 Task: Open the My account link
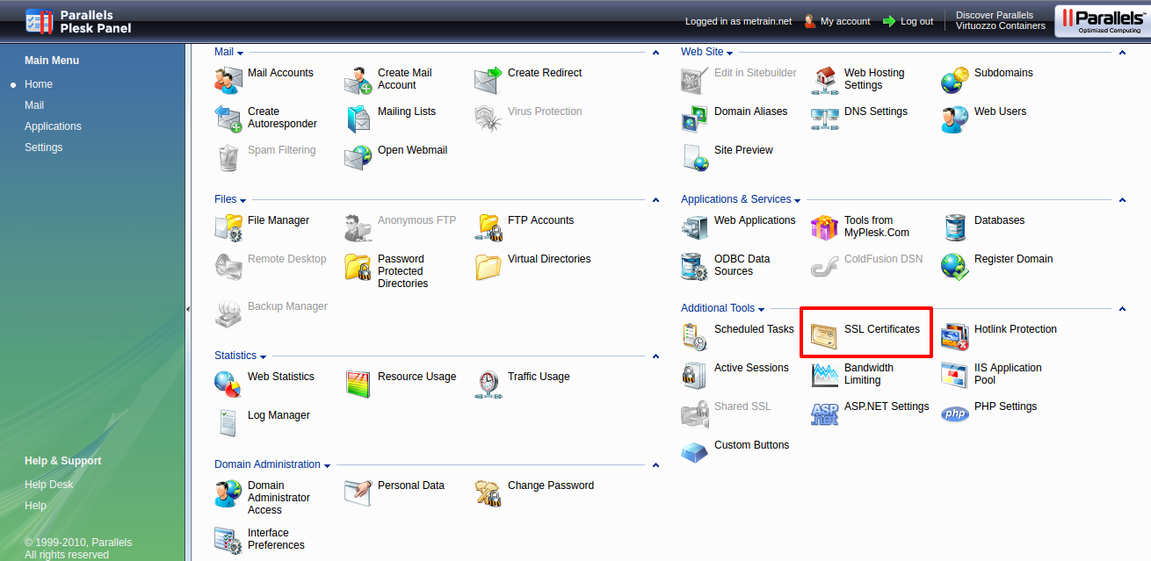844,21
